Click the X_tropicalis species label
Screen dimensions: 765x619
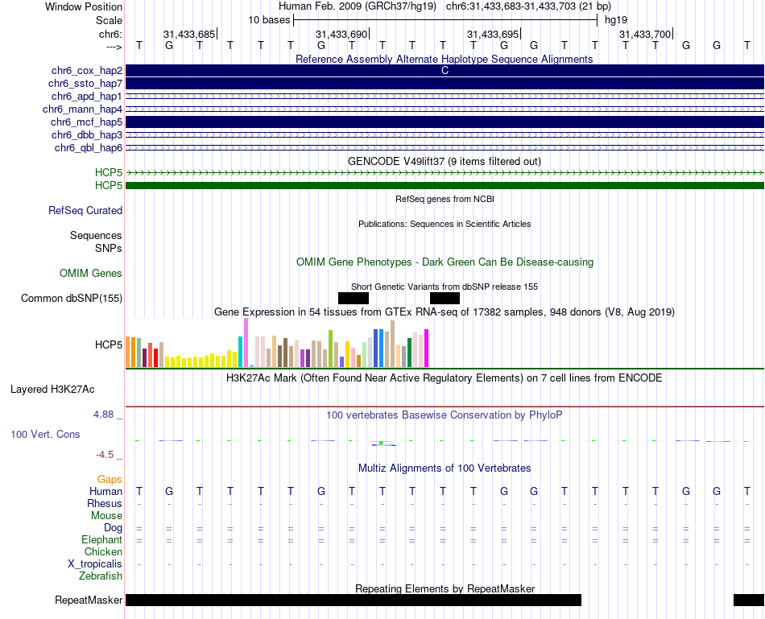(x=95, y=564)
